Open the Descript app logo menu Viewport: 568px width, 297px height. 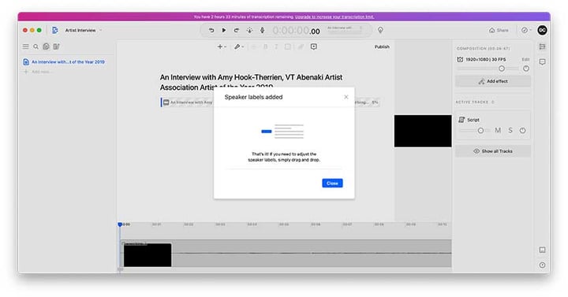pyautogui.click(x=54, y=30)
